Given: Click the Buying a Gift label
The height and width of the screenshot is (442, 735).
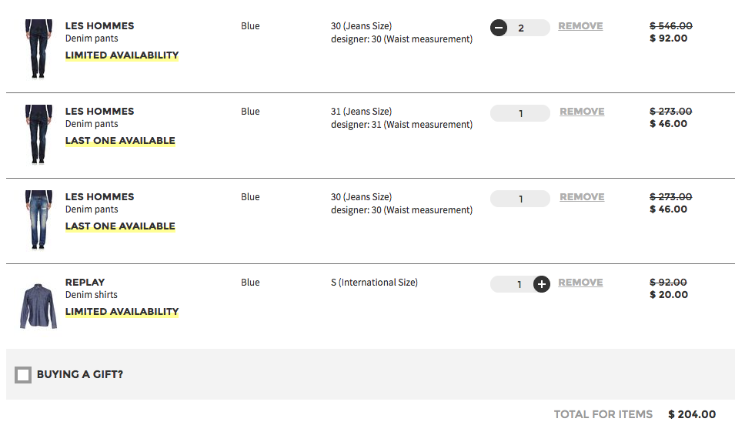Looking at the screenshot, I should pos(80,375).
